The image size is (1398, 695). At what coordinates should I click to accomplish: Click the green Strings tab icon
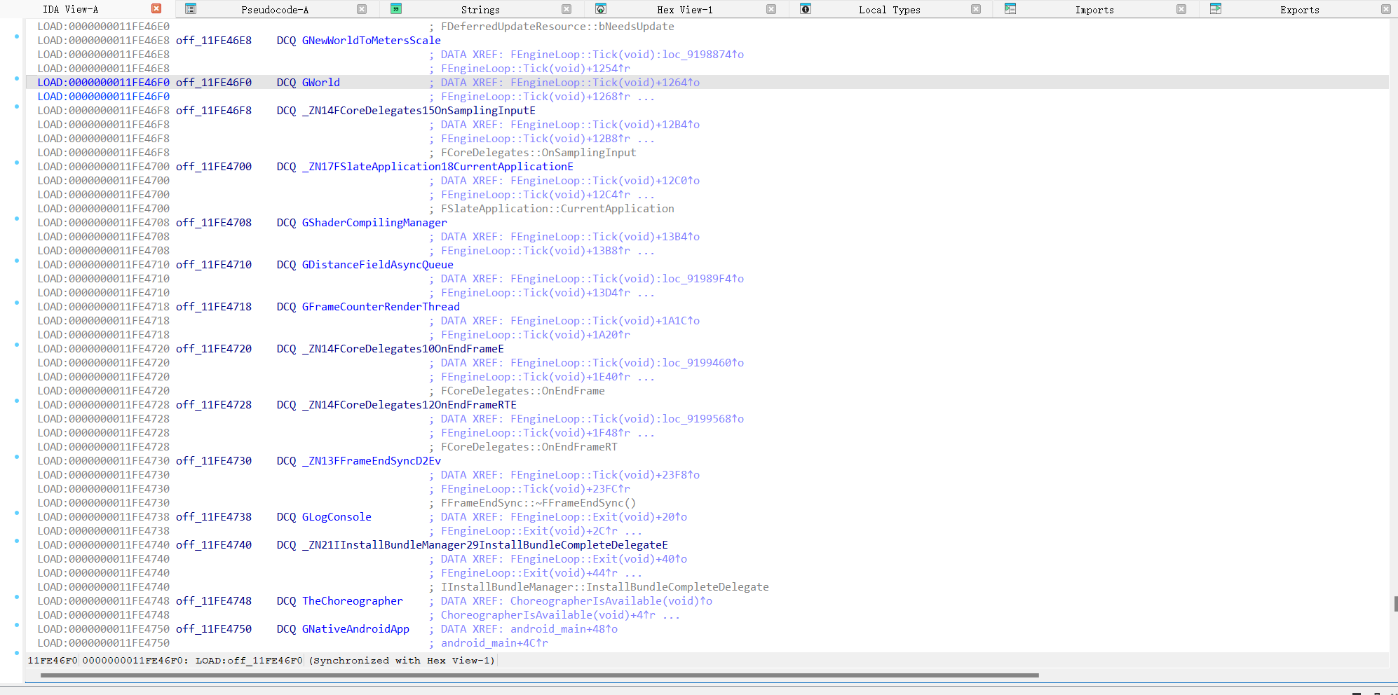click(x=396, y=9)
